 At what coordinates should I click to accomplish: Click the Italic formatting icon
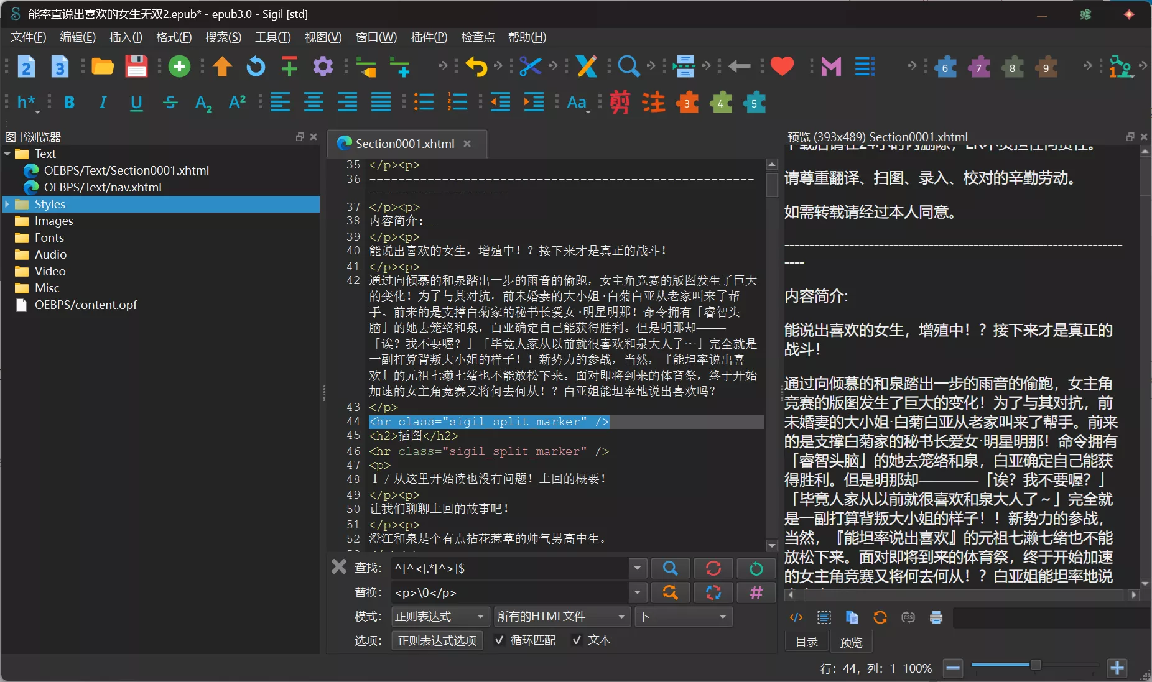click(103, 103)
